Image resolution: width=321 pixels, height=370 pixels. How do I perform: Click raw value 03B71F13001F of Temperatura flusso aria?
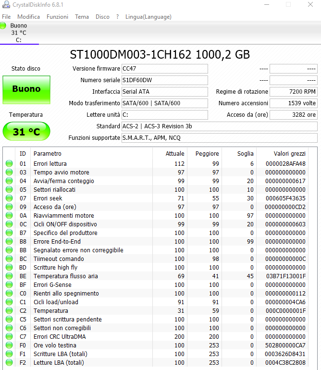[x=286, y=276]
